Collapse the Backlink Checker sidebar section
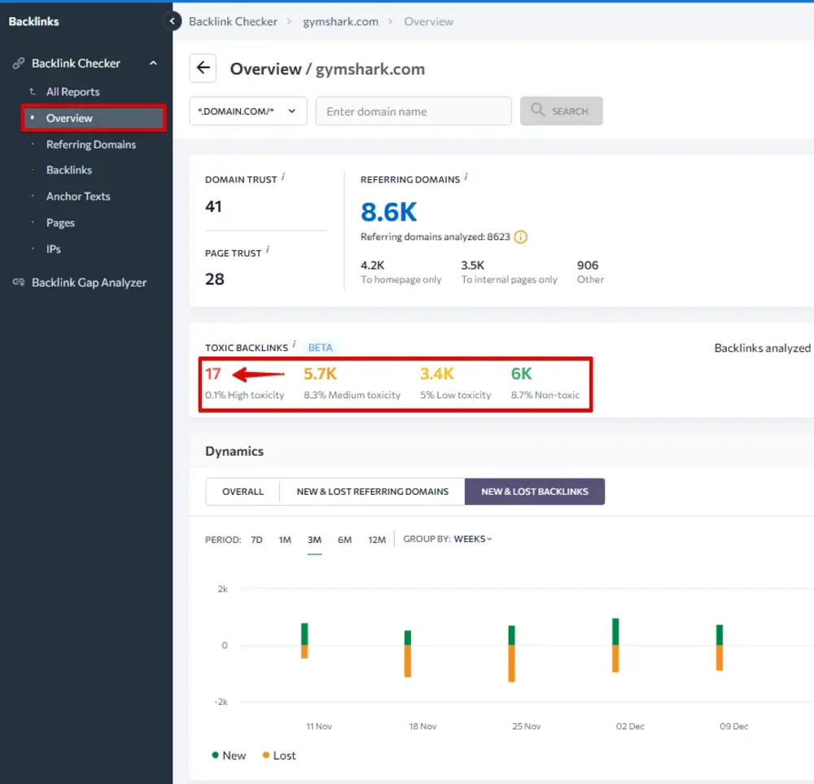 point(153,64)
